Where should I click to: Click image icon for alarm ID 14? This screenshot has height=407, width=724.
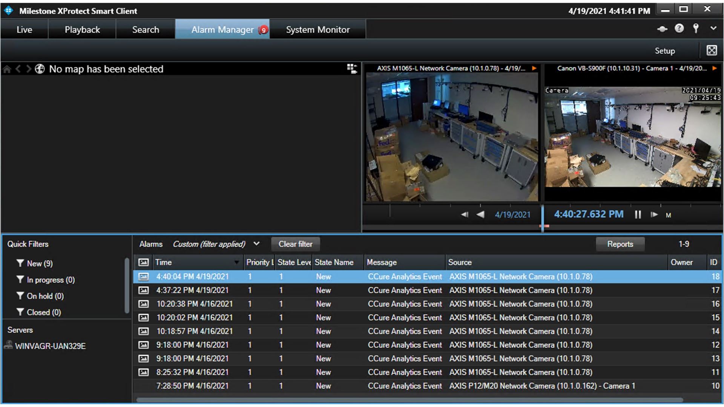pos(143,331)
